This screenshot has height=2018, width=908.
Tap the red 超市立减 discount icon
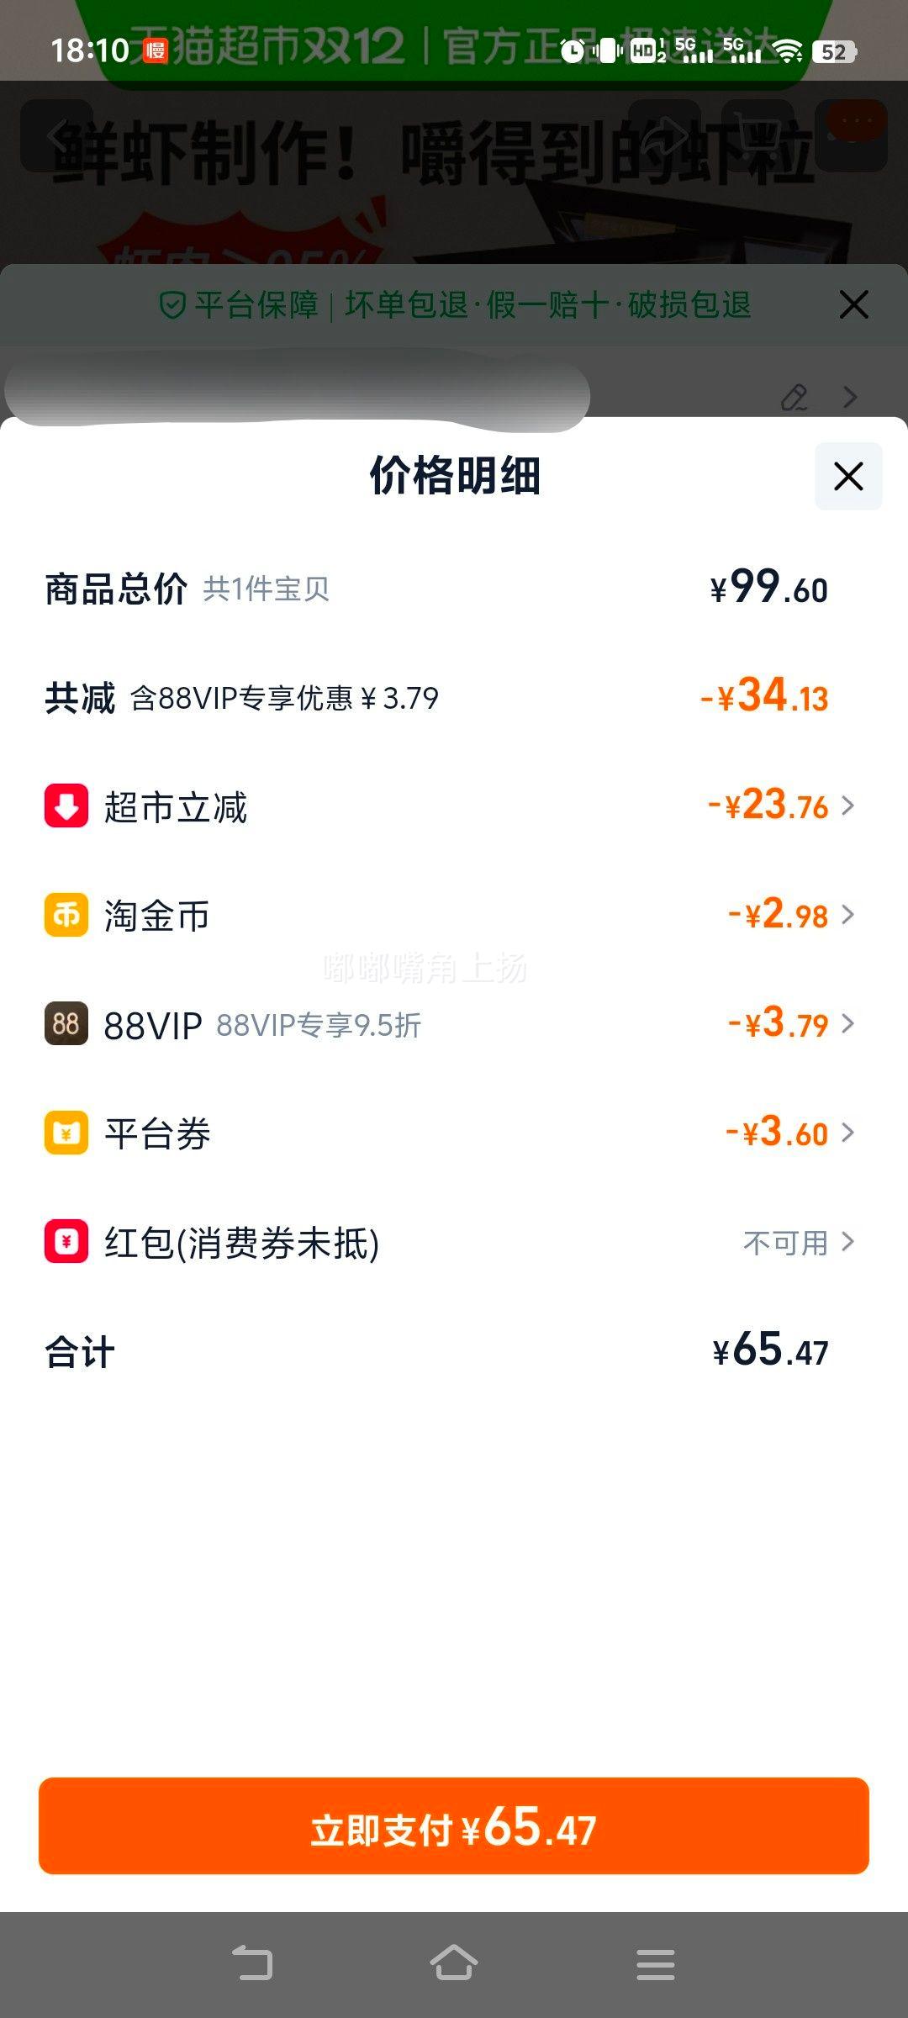click(x=66, y=806)
